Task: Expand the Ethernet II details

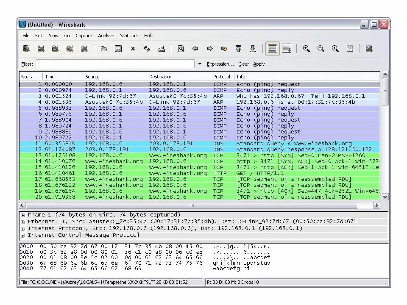Action: point(23,222)
